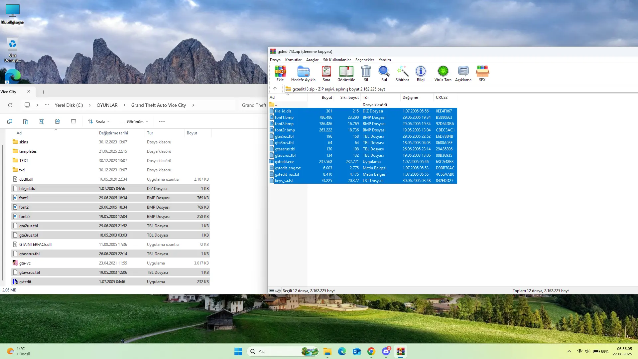Image resolution: width=638 pixels, height=359 pixels.
Task: Open Discord from the taskbar
Action: (x=386, y=351)
